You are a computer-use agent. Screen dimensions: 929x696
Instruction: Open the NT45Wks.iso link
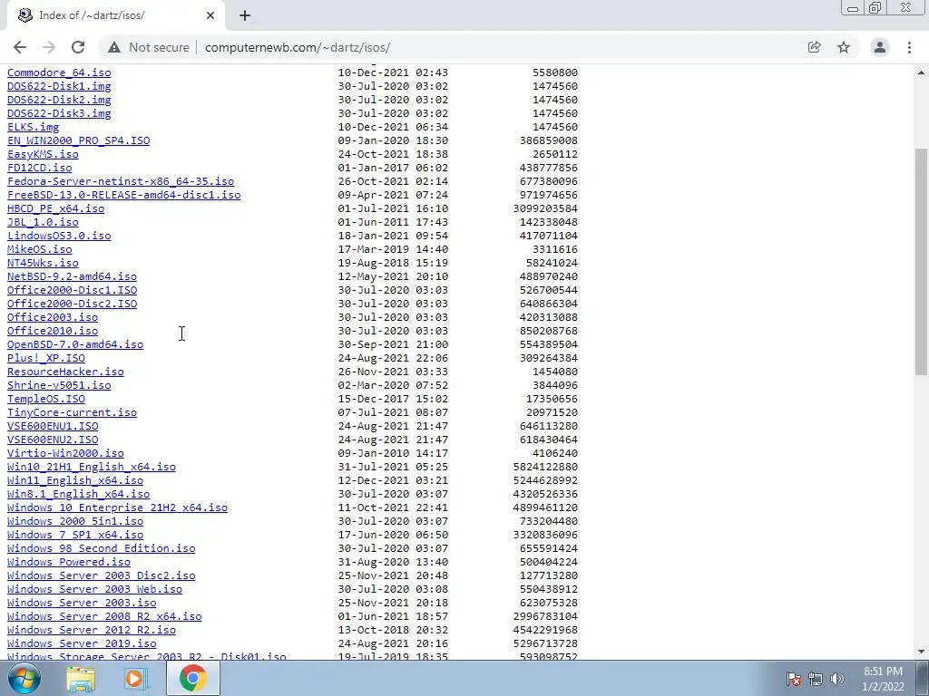[43, 263]
